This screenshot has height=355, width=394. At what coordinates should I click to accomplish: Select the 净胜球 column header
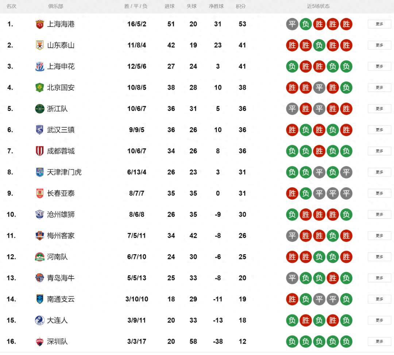[x=216, y=6]
